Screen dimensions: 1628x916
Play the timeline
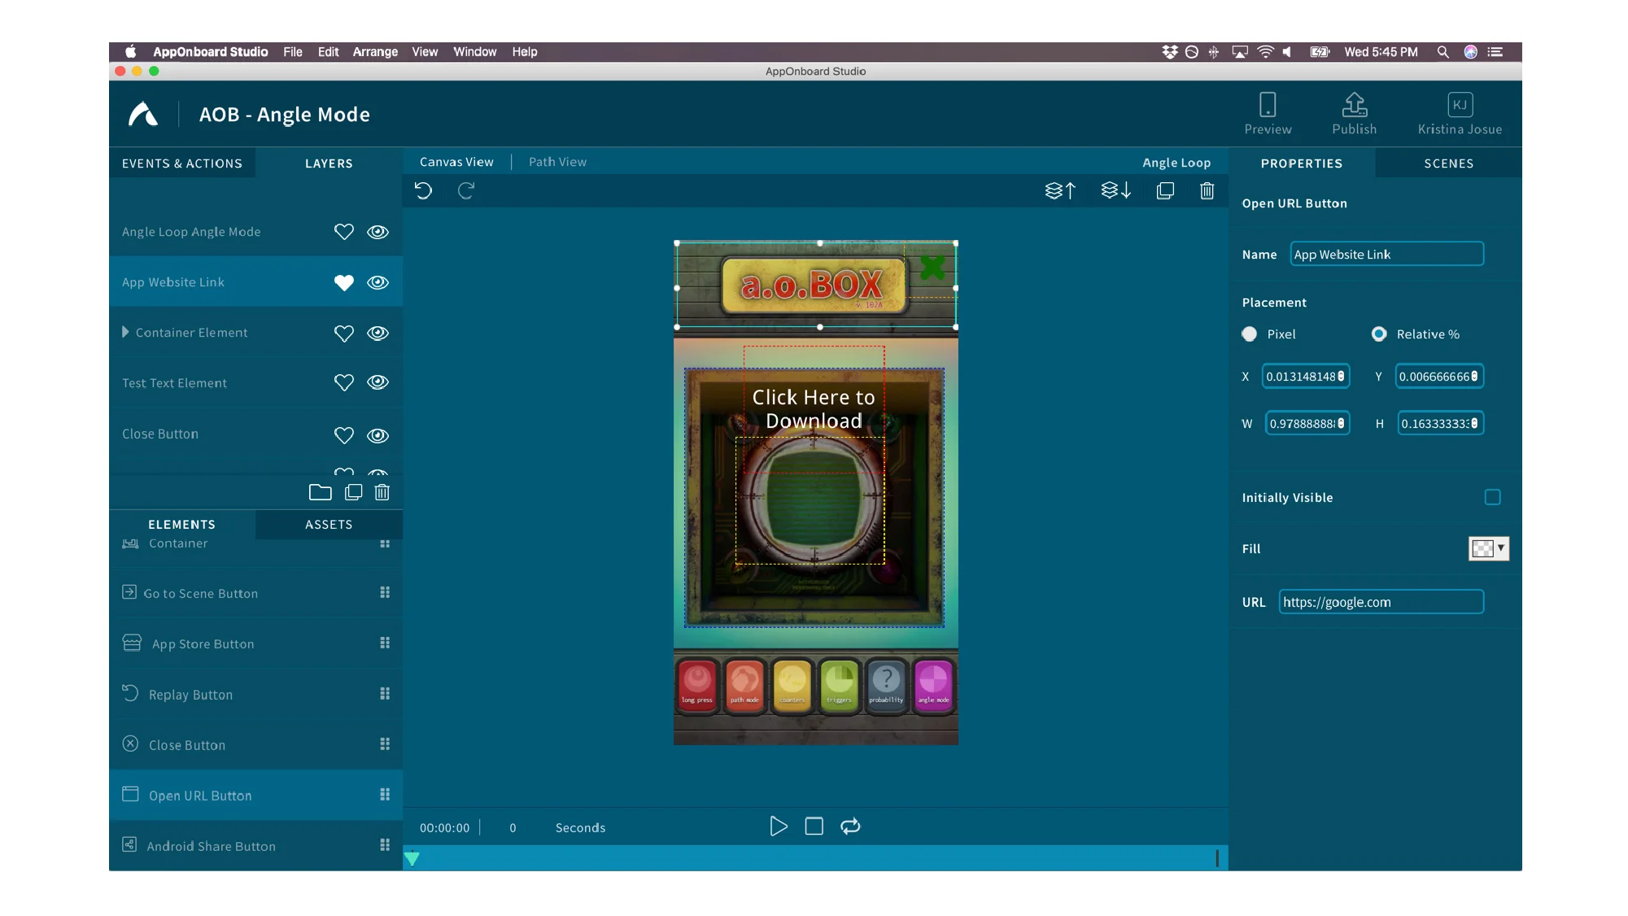(x=779, y=827)
